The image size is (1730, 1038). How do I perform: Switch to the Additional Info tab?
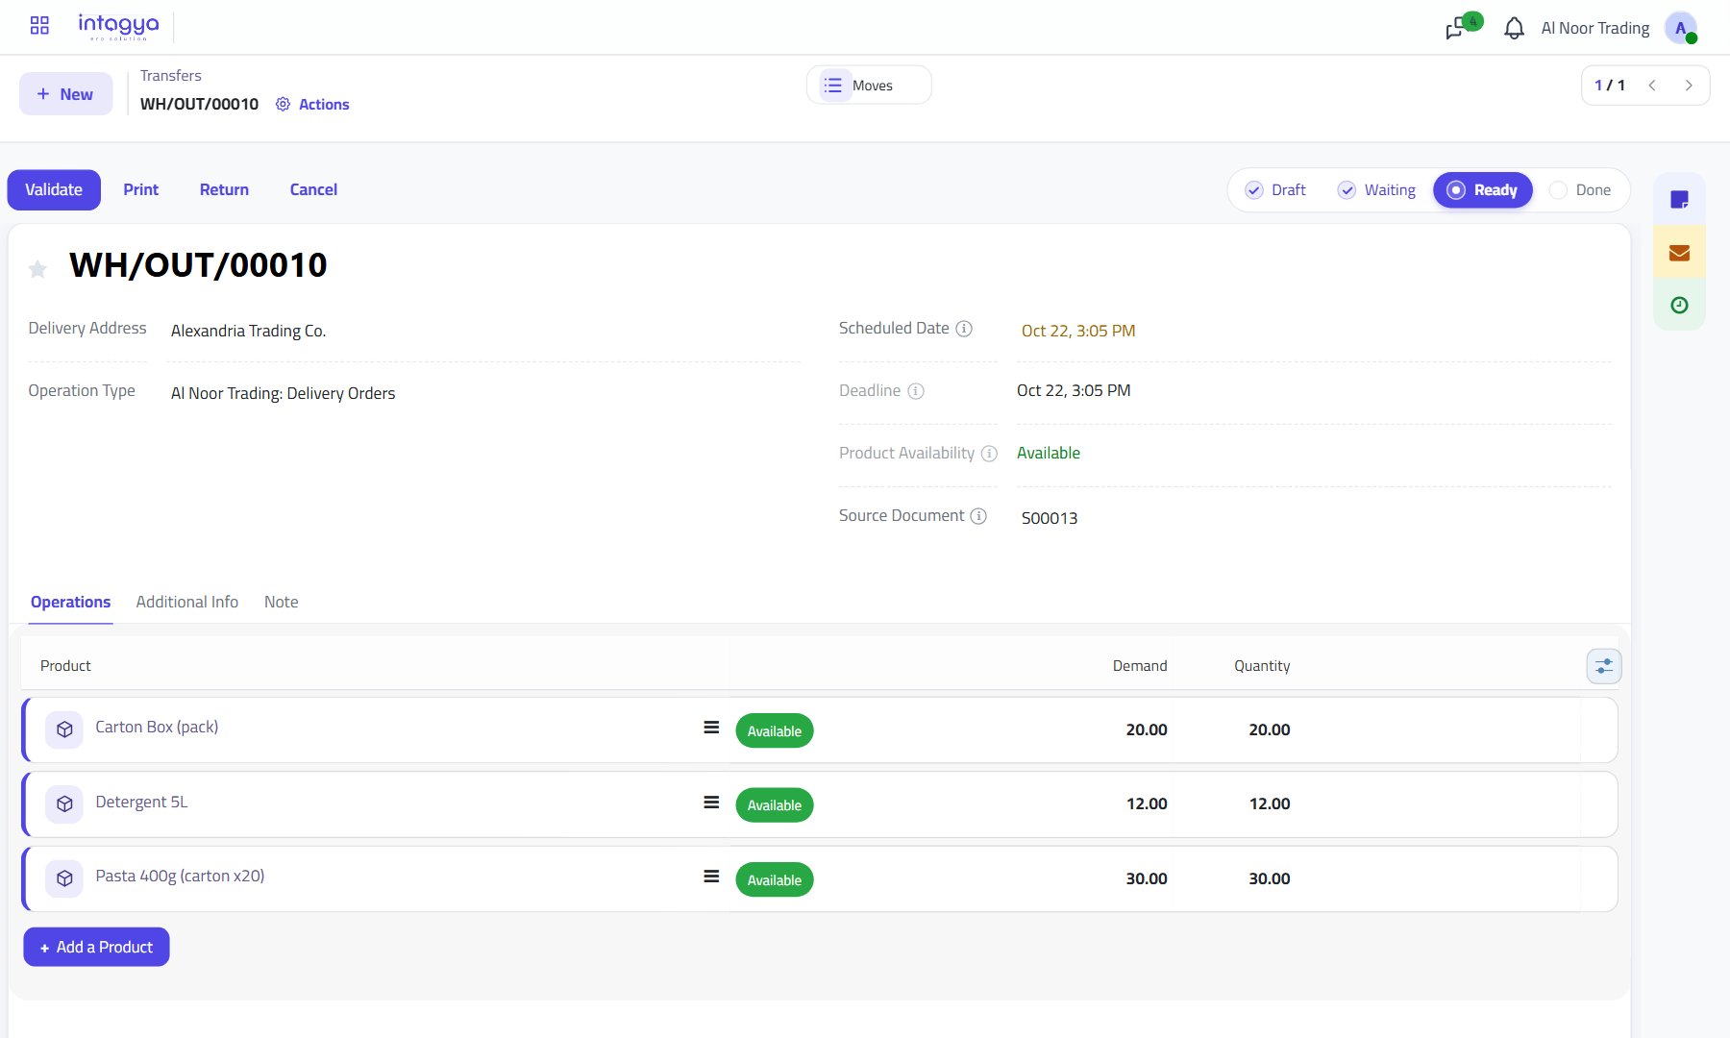(x=187, y=603)
